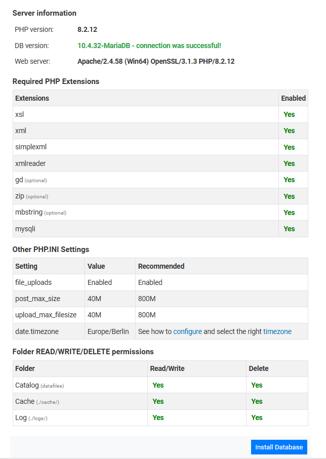Click the gd (optional) extension row
Image resolution: width=326 pixels, height=459 pixels.
coord(31,180)
